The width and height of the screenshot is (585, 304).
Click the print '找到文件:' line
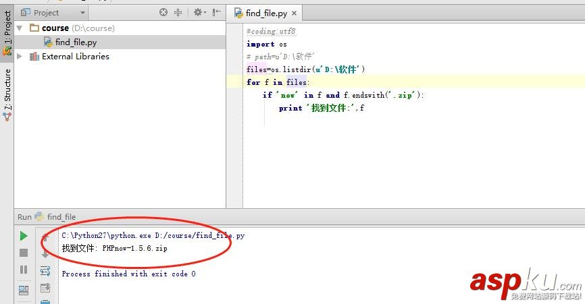pyautogui.click(x=322, y=109)
